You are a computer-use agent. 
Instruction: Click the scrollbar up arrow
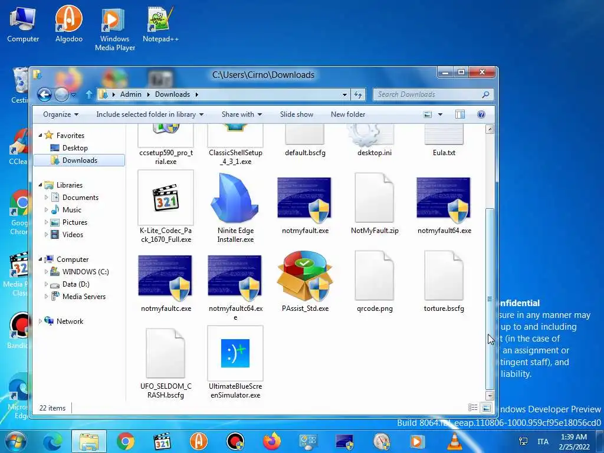[x=490, y=129]
